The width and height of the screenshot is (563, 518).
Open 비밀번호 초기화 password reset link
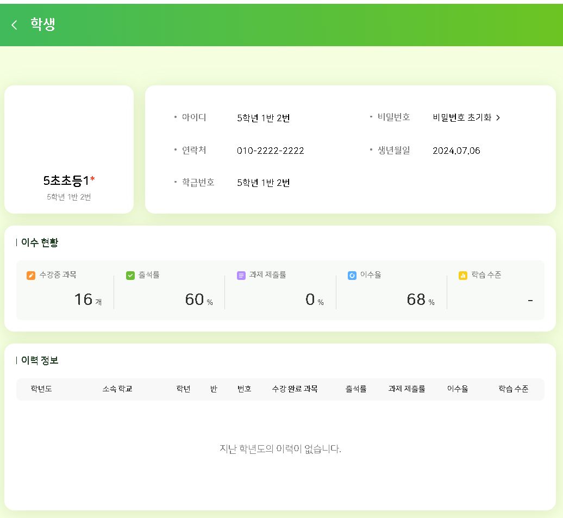click(x=462, y=117)
